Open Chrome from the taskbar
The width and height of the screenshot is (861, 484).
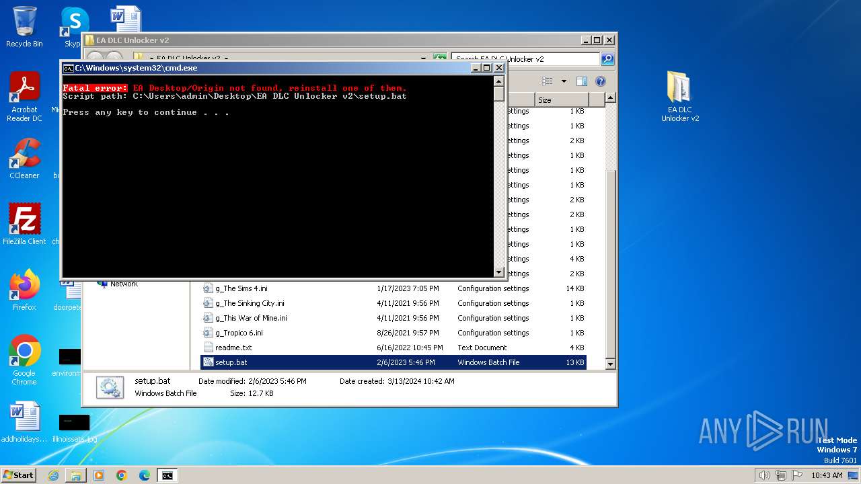(x=122, y=475)
